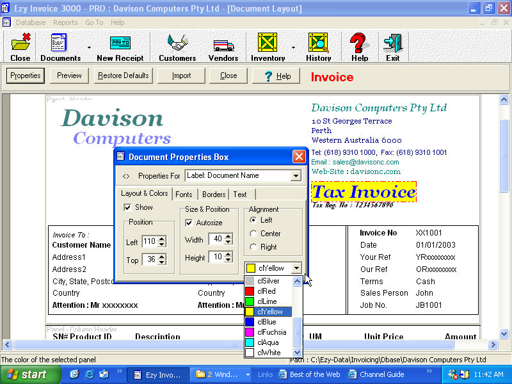The width and height of the screenshot is (512, 384).
Task: Click the Best of the Web link icon
Action: coord(282,374)
